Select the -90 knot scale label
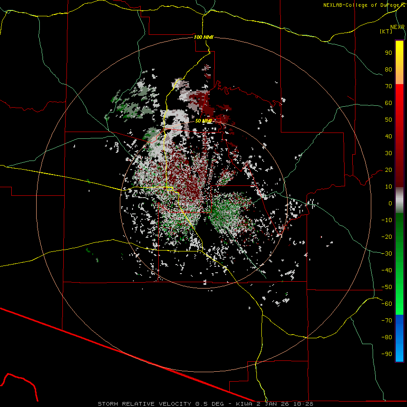Viewport: 407px width, 407px height. pos(387,354)
